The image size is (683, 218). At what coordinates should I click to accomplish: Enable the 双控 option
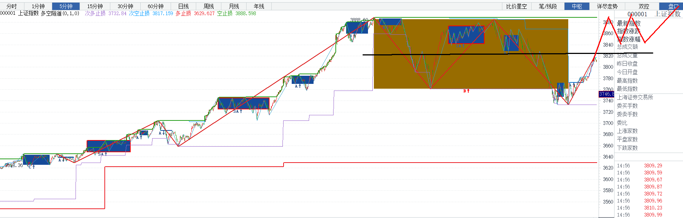tap(644, 6)
